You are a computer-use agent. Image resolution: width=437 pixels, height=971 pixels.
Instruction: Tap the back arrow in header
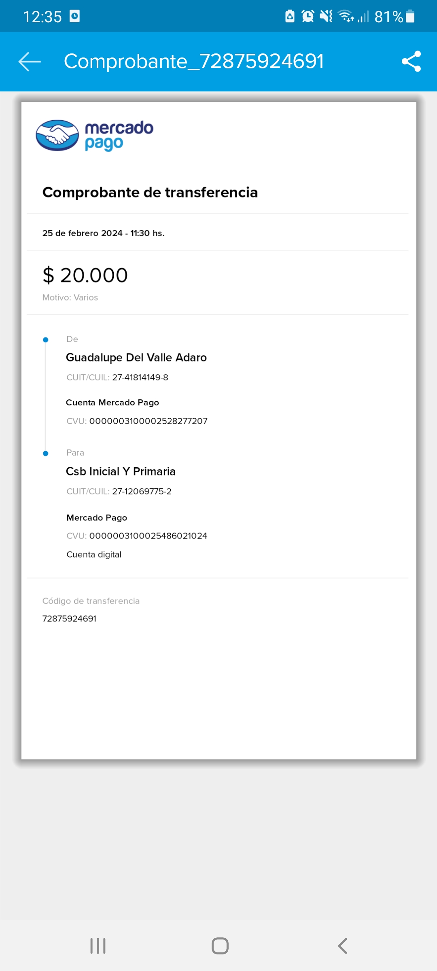[30, 61]
